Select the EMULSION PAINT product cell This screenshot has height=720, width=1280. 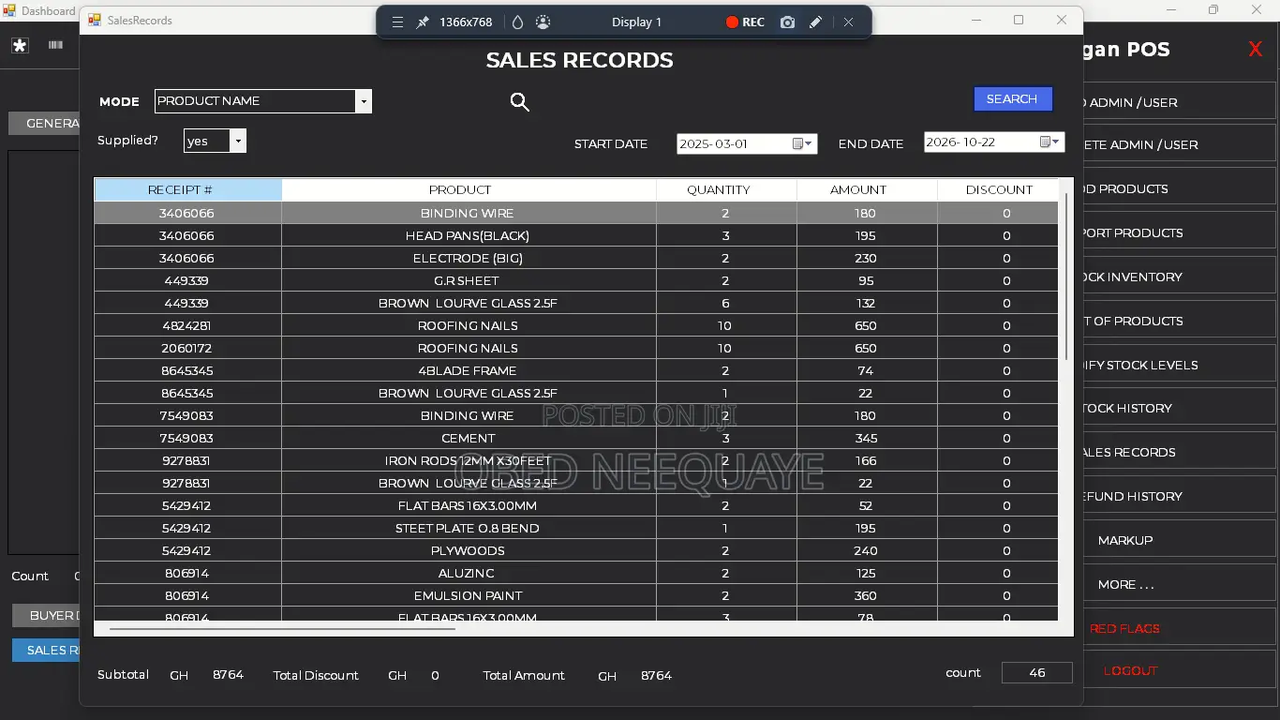coord(469,595)
